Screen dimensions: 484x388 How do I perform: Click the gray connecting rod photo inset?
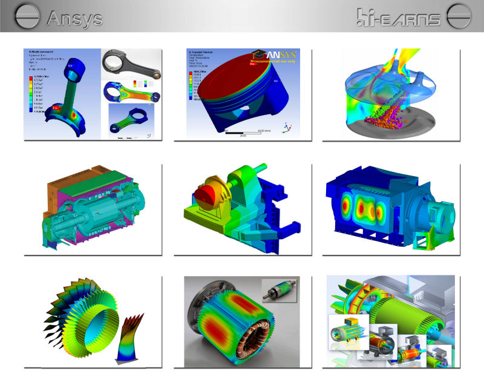pyautogui.click(x=131, y=63)
